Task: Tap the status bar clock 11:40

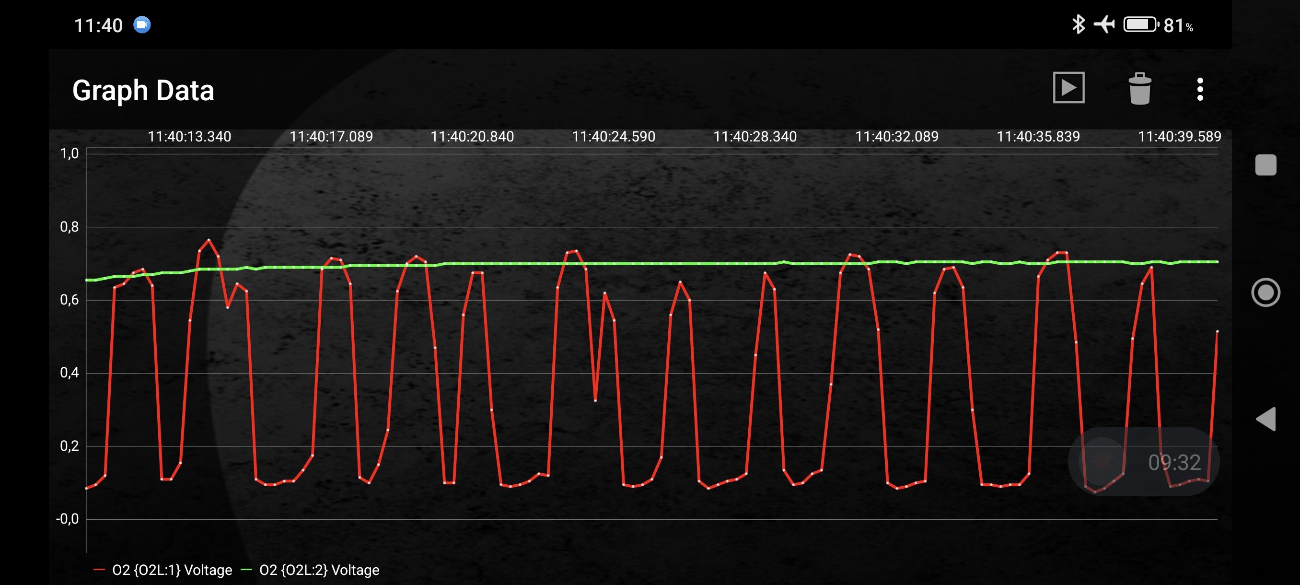Action: 98,25
